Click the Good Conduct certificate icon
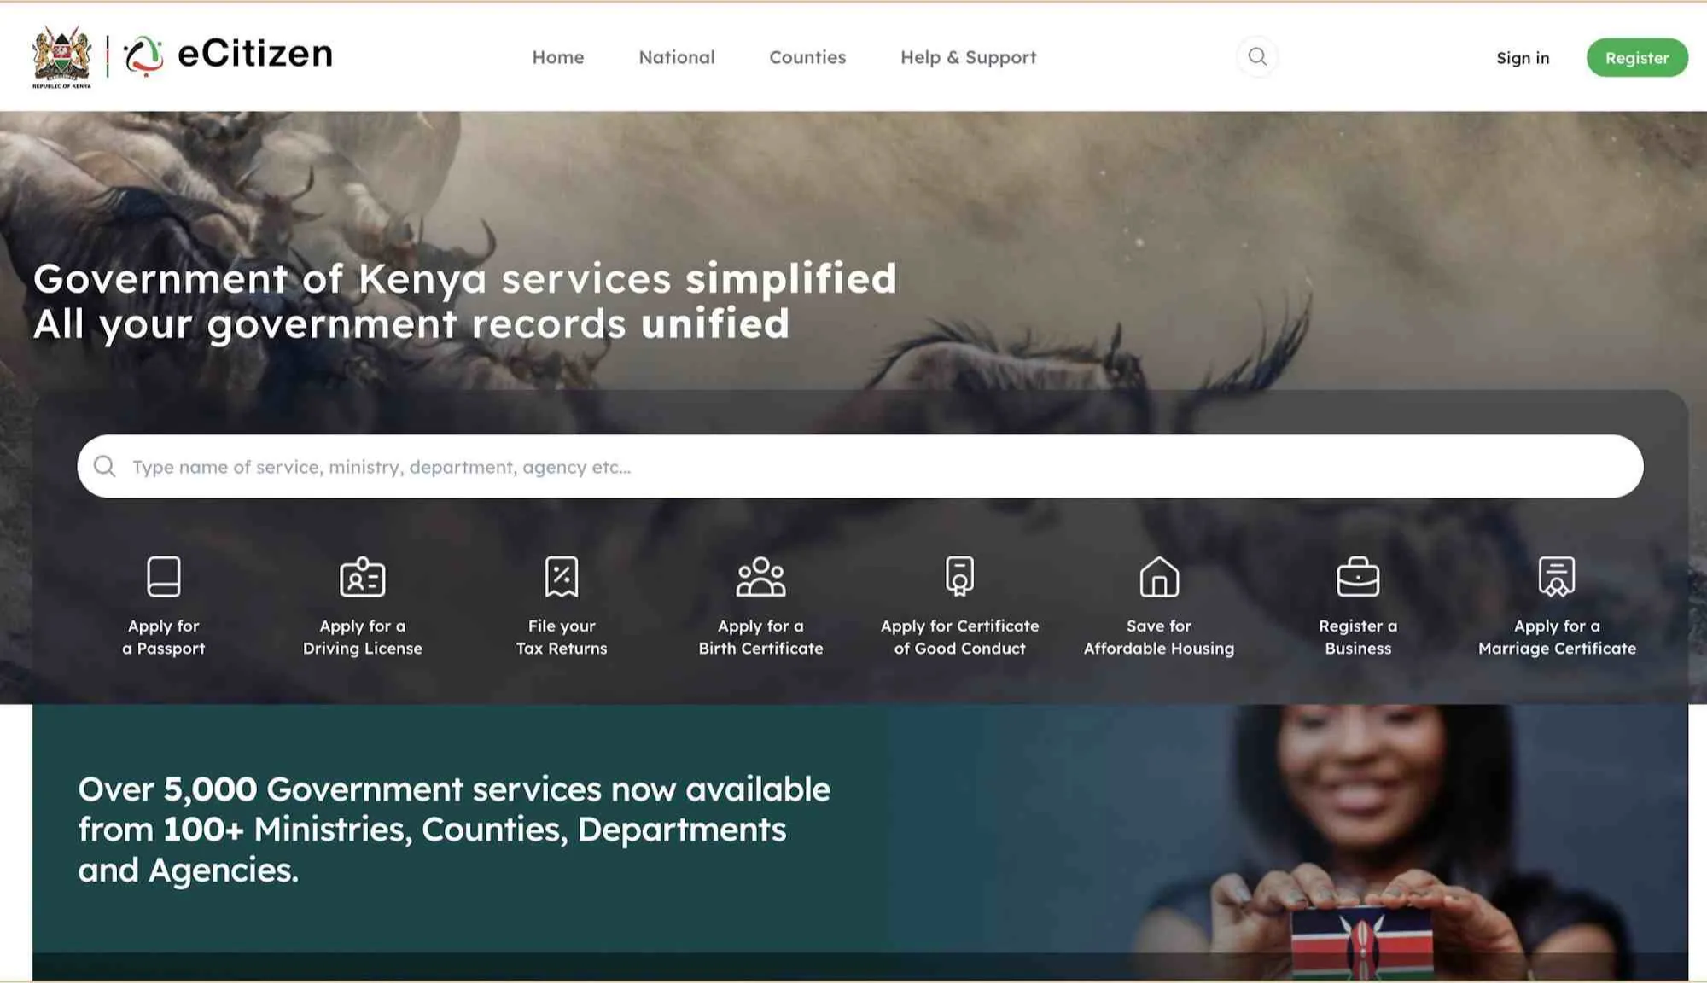 pyautogui.click(x=959, y=576)
